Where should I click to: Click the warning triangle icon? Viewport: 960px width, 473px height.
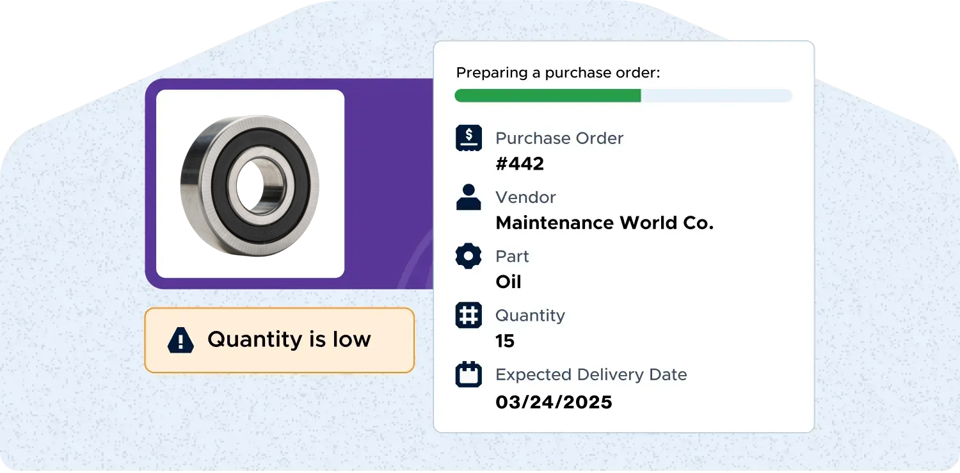pos(180,340)
